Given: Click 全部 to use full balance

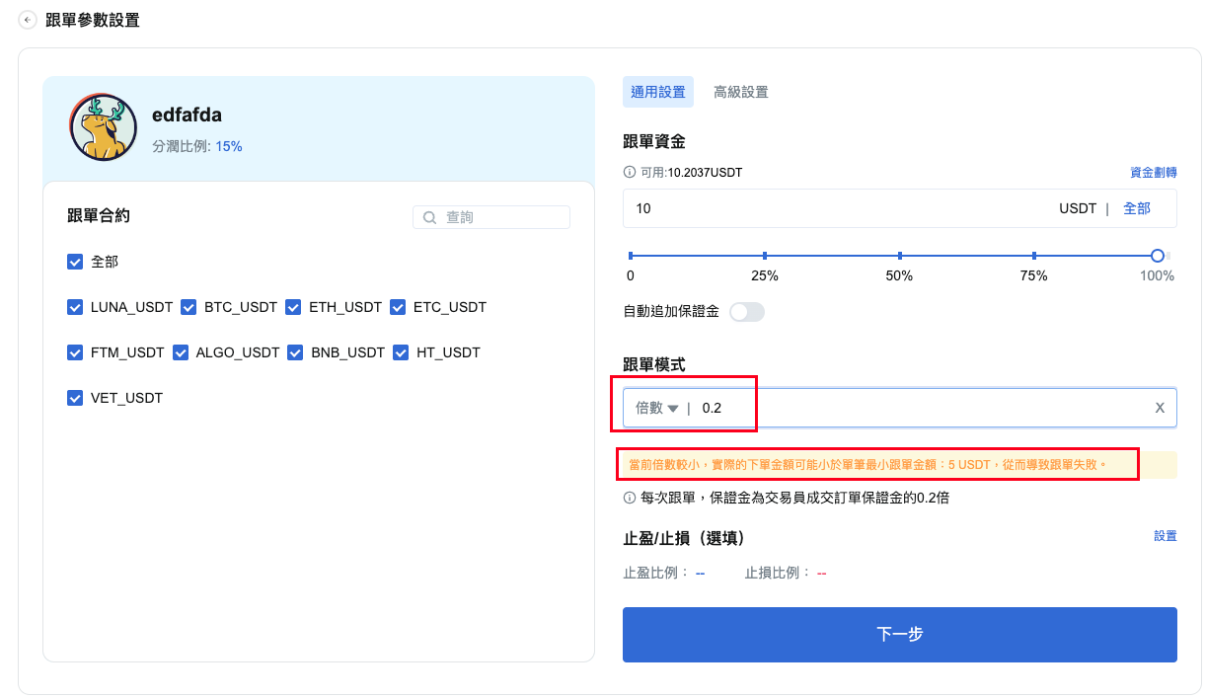Looking at the screenshot, I should tap(1137, 208).
